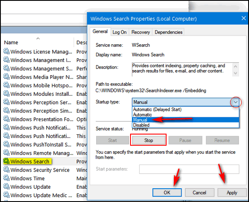Screen dimensions: 249x202
Task: Apply the startup type changes
Action: click(232, 193)
